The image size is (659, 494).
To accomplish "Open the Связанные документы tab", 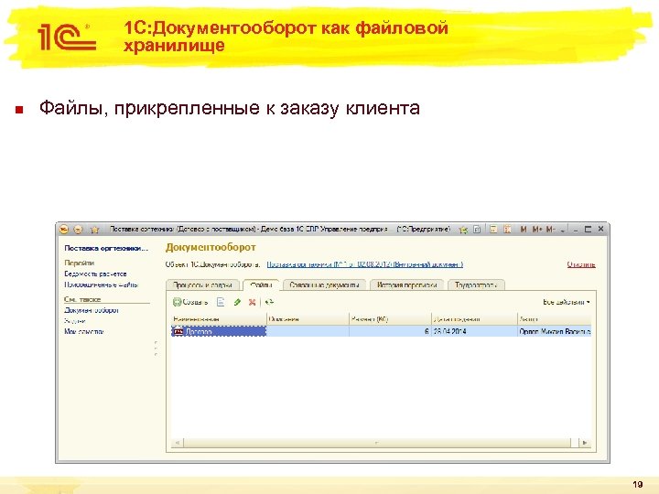I will point(324,285).
